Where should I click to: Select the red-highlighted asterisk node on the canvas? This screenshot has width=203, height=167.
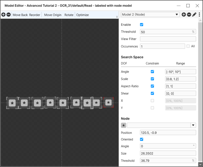(109, 103)
